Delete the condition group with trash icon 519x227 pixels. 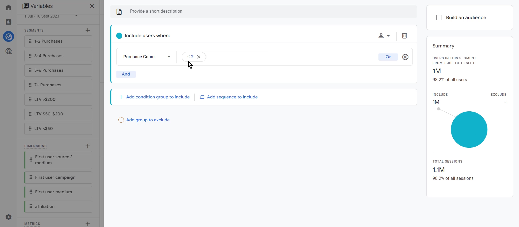pyautogui.click(x=404, y=36)
